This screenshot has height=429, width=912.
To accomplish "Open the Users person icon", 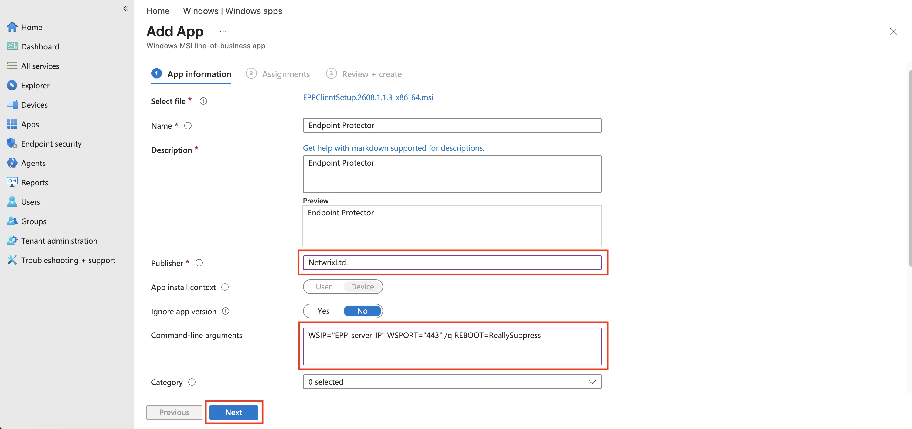I will [x=12, y=202].
